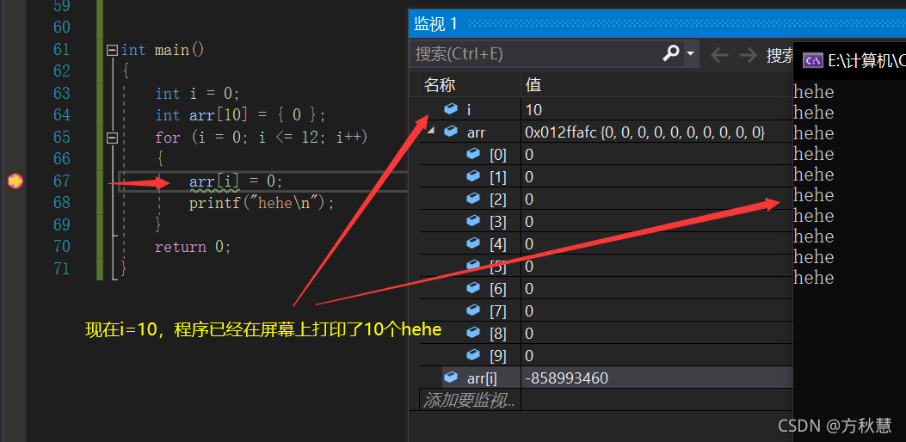Click the 值 column header
This screenshot has height=442, width=906.
tap(533, 85)
